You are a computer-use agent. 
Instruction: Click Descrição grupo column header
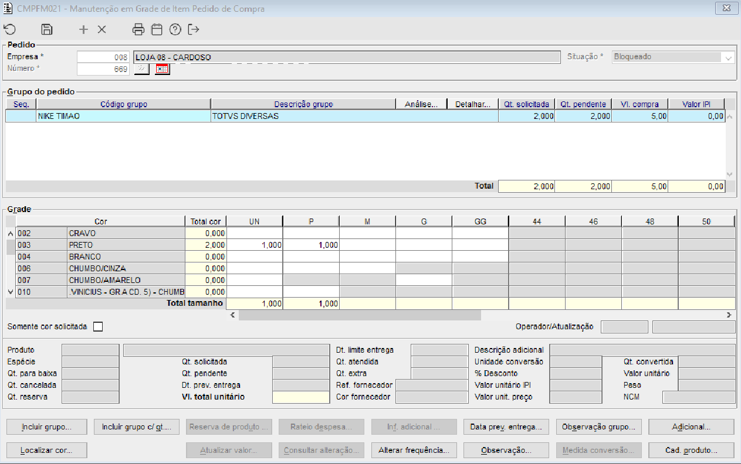click(x=303, y=104)
